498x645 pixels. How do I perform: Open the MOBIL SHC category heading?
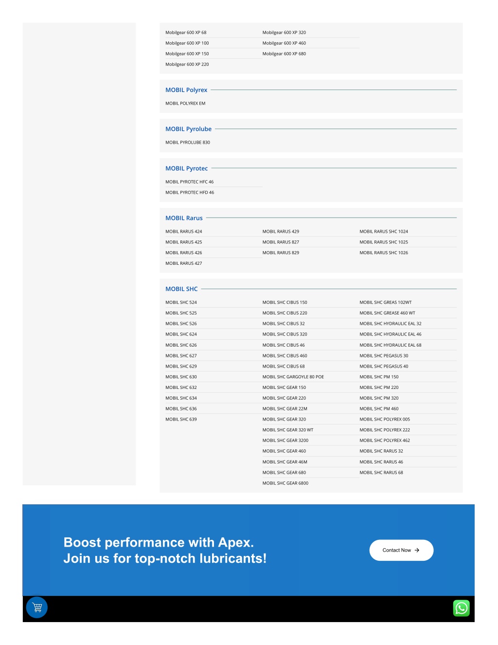[181, 289]
